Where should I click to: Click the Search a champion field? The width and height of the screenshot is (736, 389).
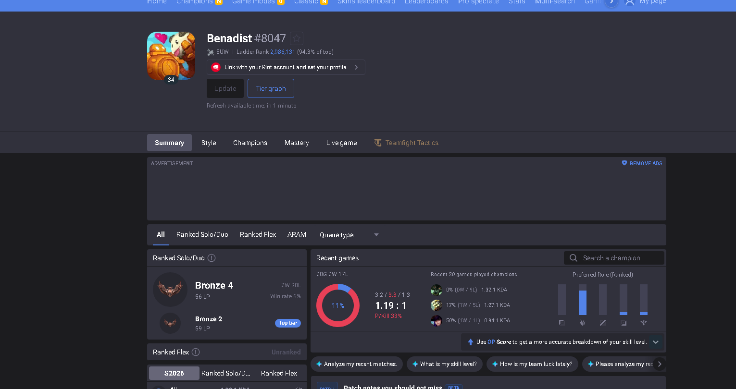[614, 258]
